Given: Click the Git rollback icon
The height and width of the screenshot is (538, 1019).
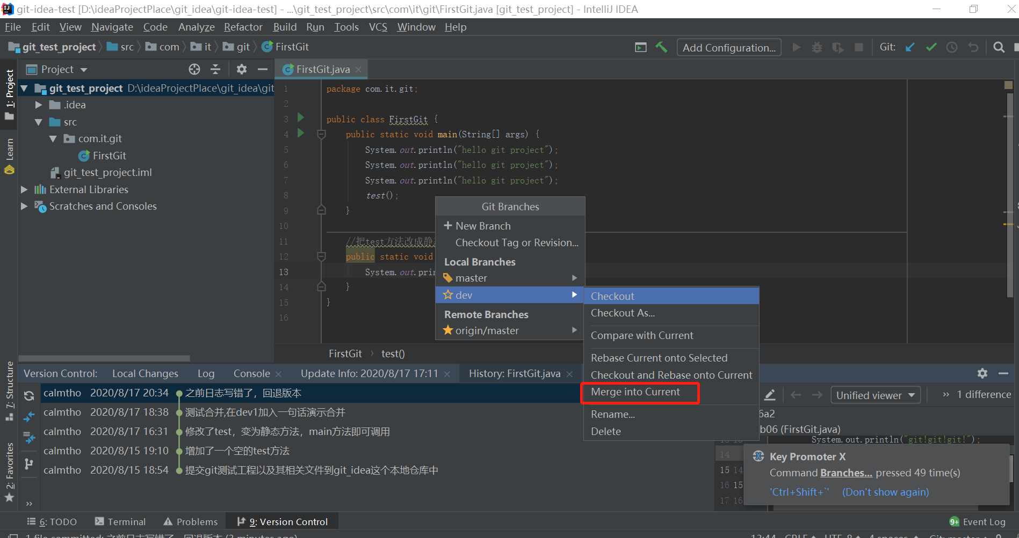Looking at the screenshot, I should point(973,47).
